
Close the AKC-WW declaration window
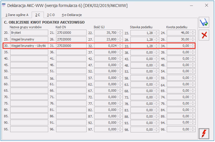(x=206, y=5)
